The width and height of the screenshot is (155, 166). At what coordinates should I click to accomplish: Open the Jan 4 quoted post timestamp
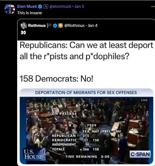point(93,26)
